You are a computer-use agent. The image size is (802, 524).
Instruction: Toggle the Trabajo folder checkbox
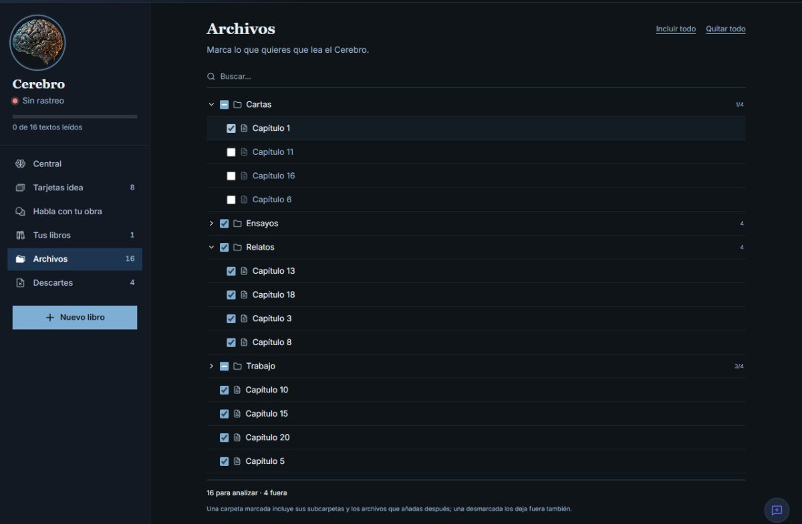click(x=225, y=366)
